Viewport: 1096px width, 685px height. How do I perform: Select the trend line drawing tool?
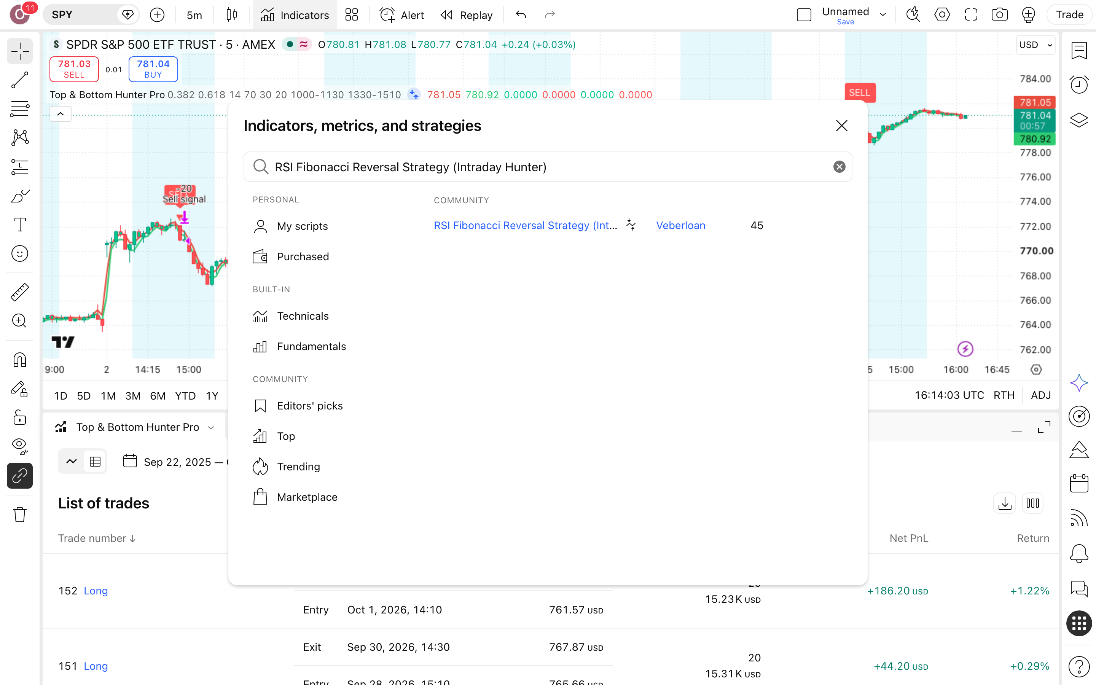(19, 80)
